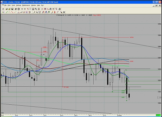The image size is (162, 117).
Task: Click the red 14446 level label
Action: (x=45, y=51)
